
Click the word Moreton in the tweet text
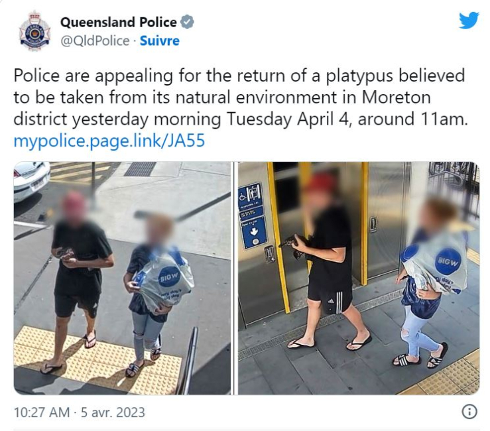click(397, 97)
